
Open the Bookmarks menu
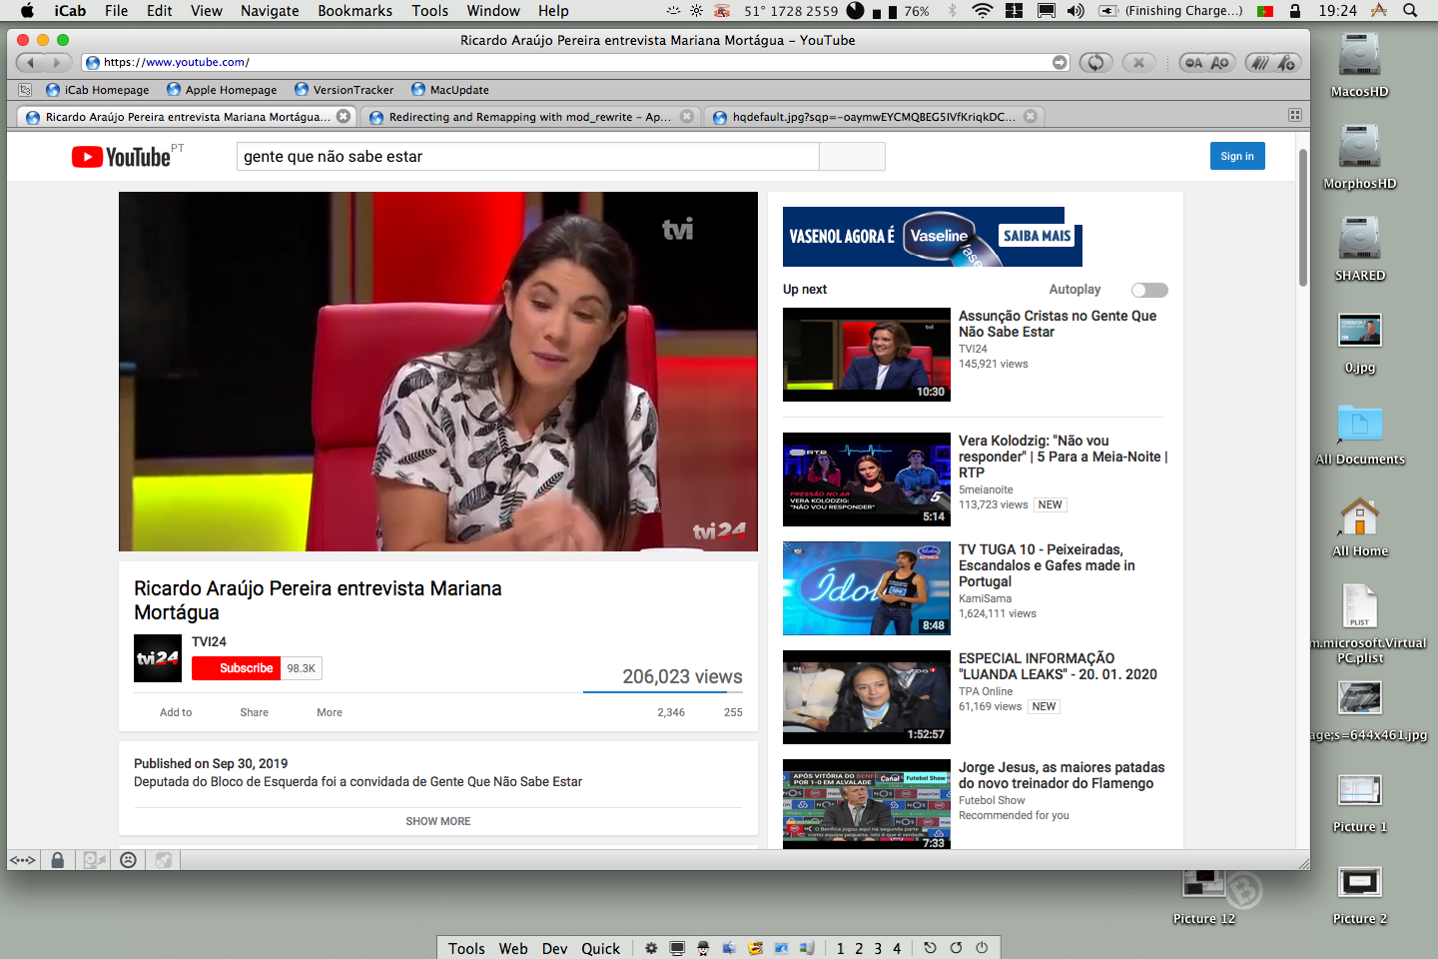pyautogui.click(x=355, y=11)
